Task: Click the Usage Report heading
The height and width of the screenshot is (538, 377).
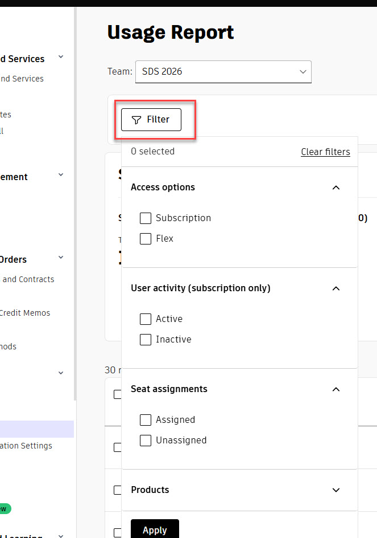Action: [171, 32]
